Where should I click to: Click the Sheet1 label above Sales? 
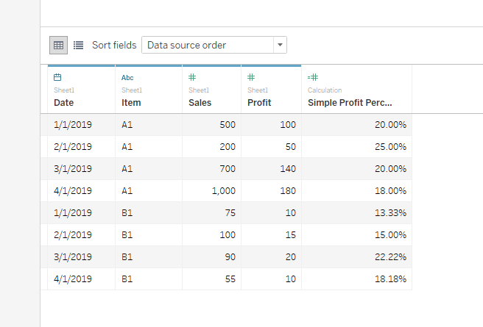coord(199,90)
